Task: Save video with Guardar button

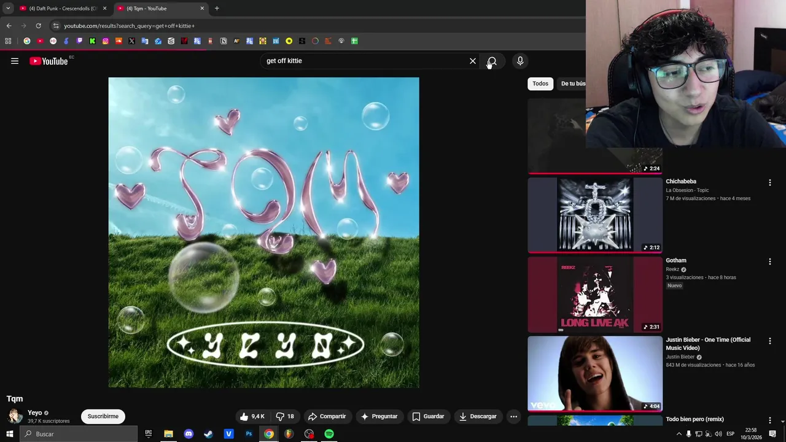Action: tap(428, 416)
